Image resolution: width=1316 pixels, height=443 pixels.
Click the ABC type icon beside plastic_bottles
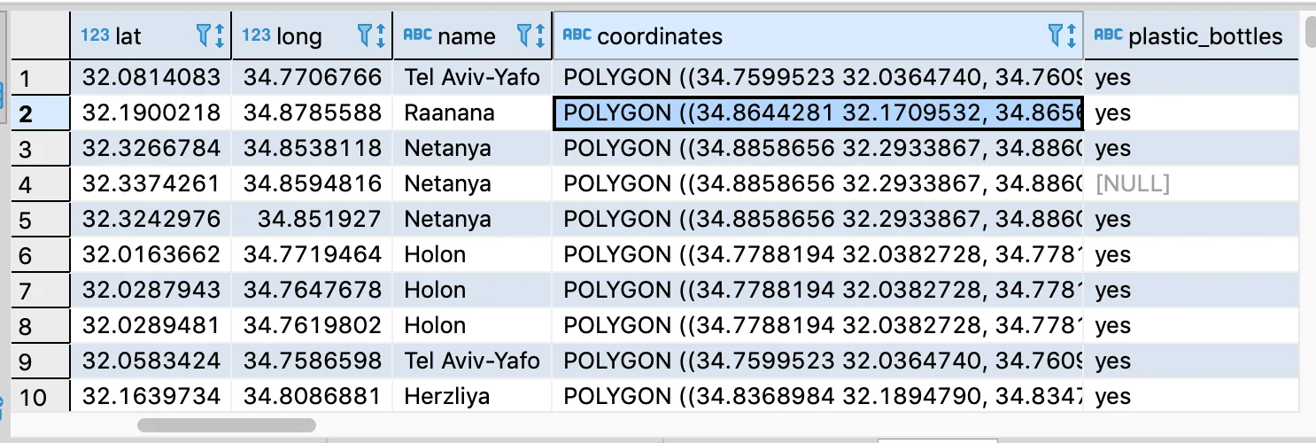tap(1108, 35)
